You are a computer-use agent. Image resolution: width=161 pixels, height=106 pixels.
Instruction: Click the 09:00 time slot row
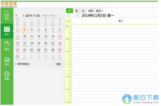click(115, 39)
